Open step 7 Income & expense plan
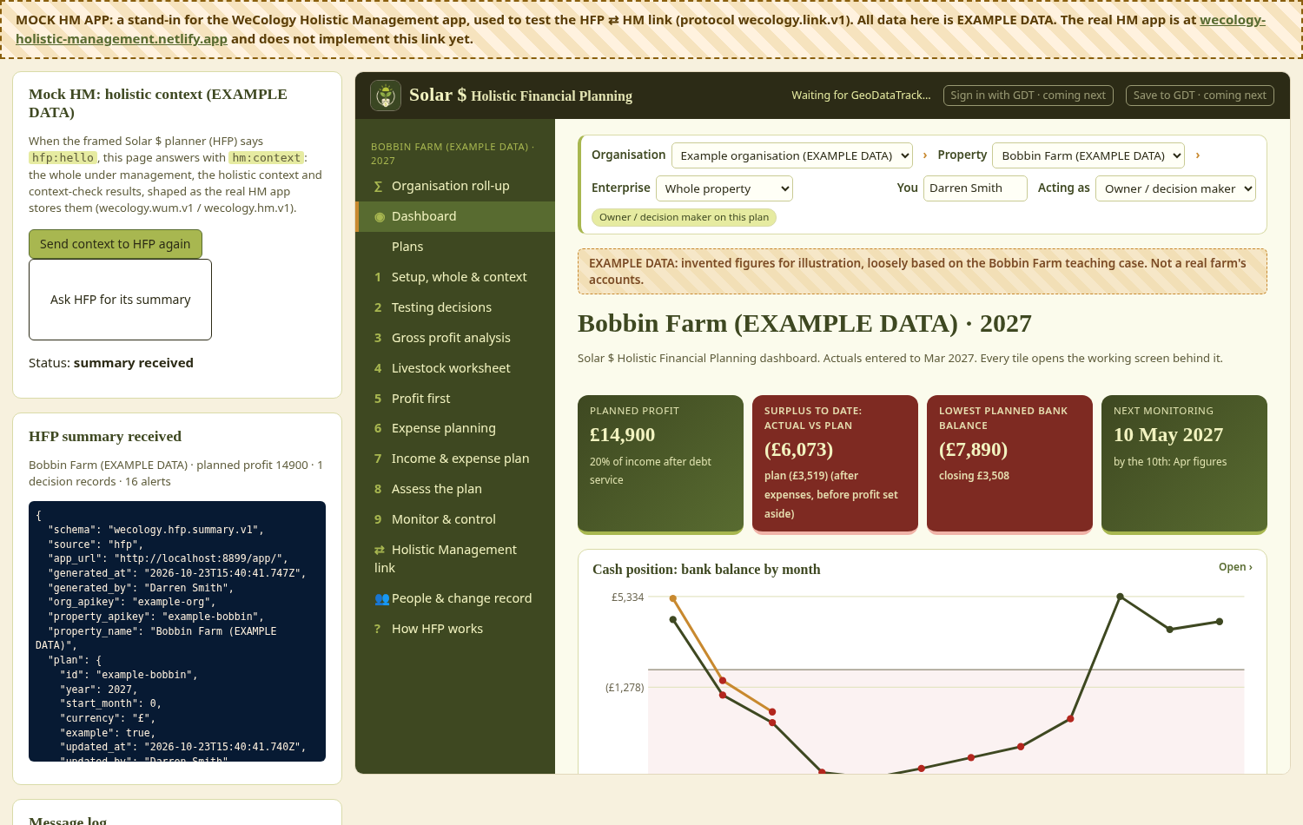Viewport: 1303px width, 825px height. pyautogui.click(x=455, y=459)
